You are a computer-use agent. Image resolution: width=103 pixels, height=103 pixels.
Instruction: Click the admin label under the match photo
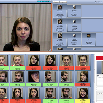(89, 40)
